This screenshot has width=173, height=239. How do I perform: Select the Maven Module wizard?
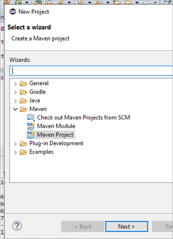56,126
